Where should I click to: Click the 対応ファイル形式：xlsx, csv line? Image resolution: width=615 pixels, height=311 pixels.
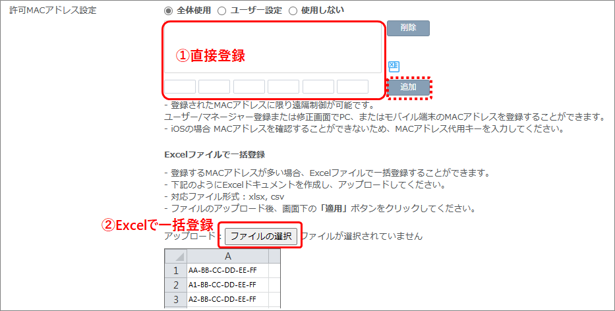pos(224,196)
